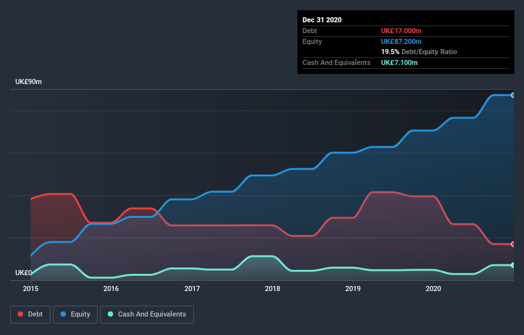This screenshot has height=335, width=524.
Task: Click the Cash And Equivalents tooltip row label
Action: (x=336, y=62)
